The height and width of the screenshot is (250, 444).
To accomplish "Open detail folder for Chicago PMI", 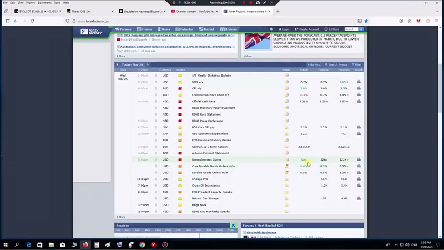I will [x=286, y=179].
